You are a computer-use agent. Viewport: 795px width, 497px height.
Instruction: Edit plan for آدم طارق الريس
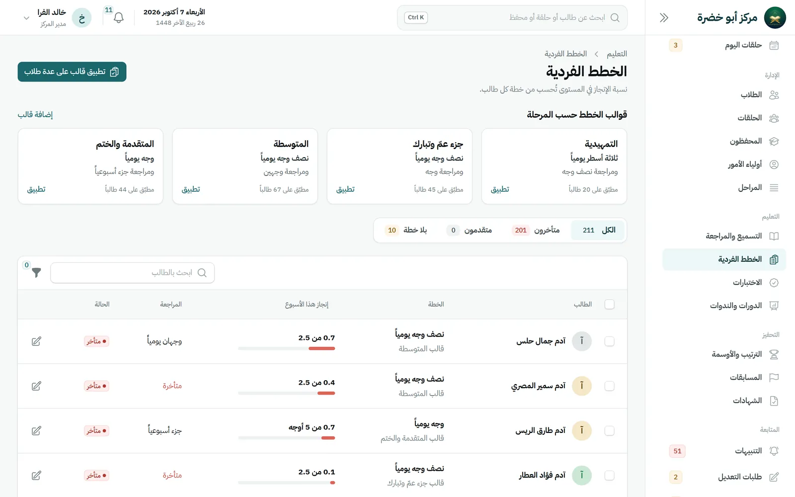click(36, 431)
